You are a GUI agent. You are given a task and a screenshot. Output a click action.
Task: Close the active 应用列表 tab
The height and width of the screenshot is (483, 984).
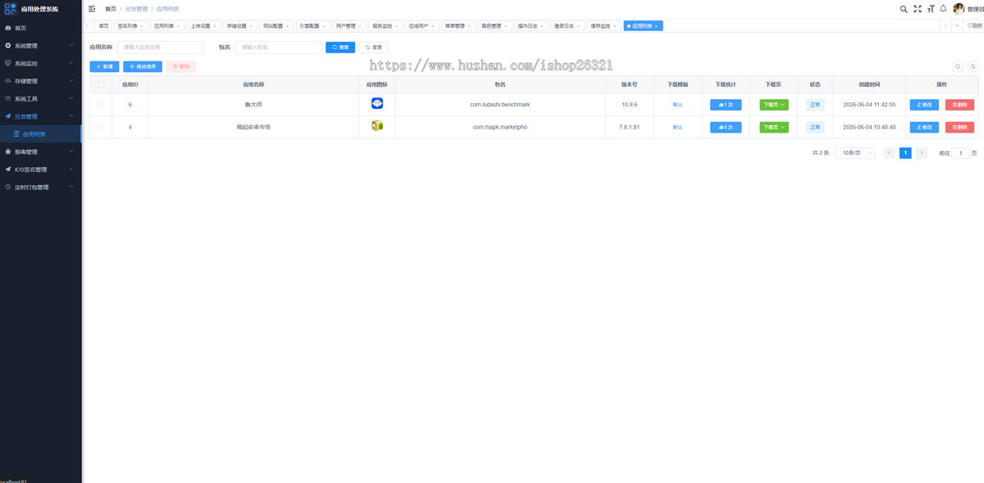(x=656, y=26)
